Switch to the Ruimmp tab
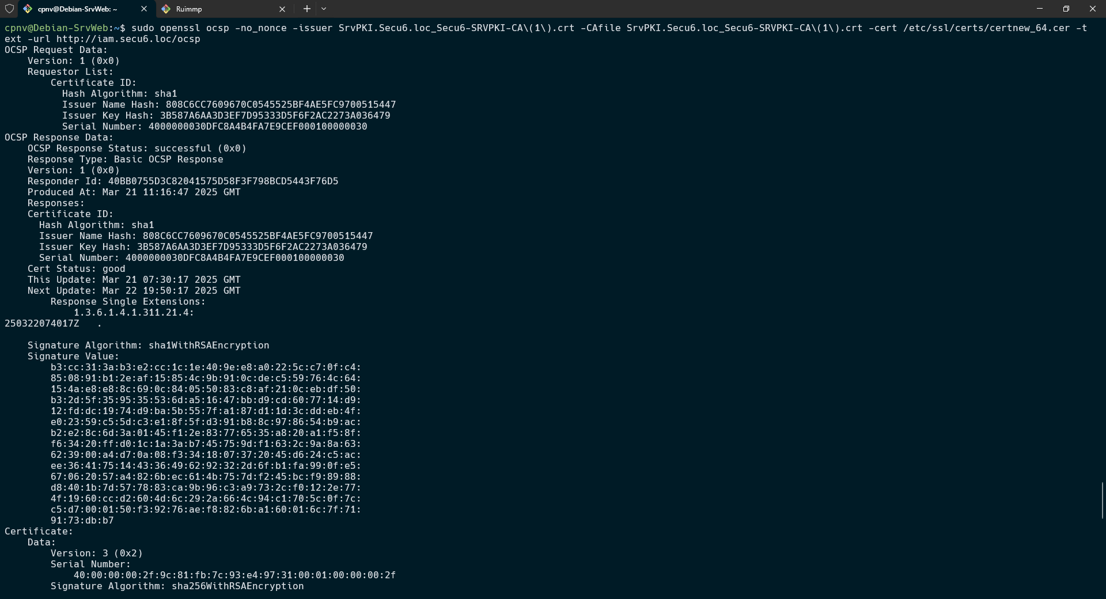This screenshot has height=599, width=1106. 219,9
